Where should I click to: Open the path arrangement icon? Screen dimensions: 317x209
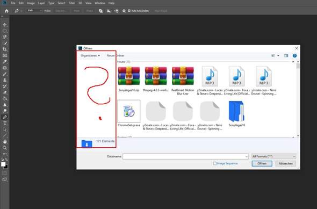[x=117, y=11]
